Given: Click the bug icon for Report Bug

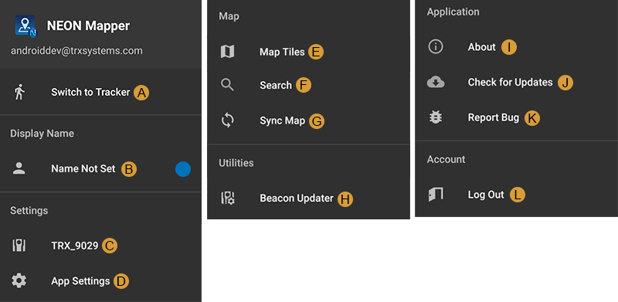Looking at the screenshot, I should [436, 117].
